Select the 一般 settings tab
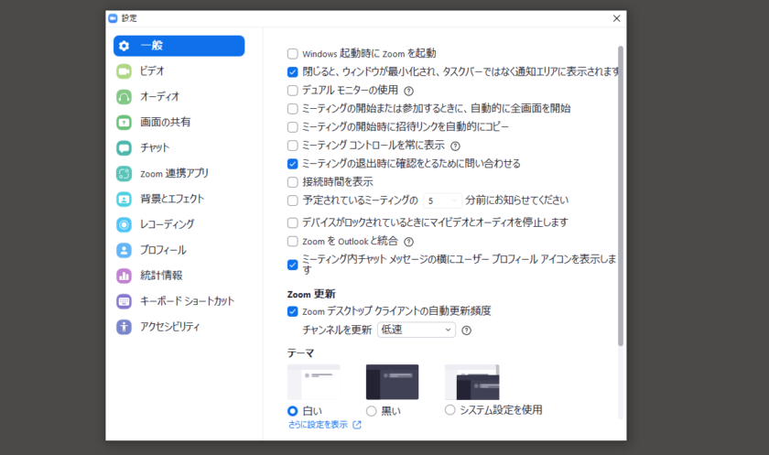This screenshot has height=455, width=769. coord(179,46)
